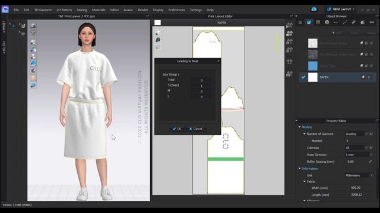
Task: Pop out the Object Browser panel
Action: click(x=377, y=16)
